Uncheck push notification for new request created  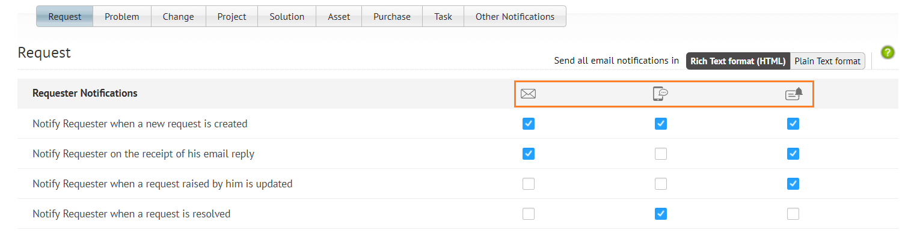tap(793, 124)
